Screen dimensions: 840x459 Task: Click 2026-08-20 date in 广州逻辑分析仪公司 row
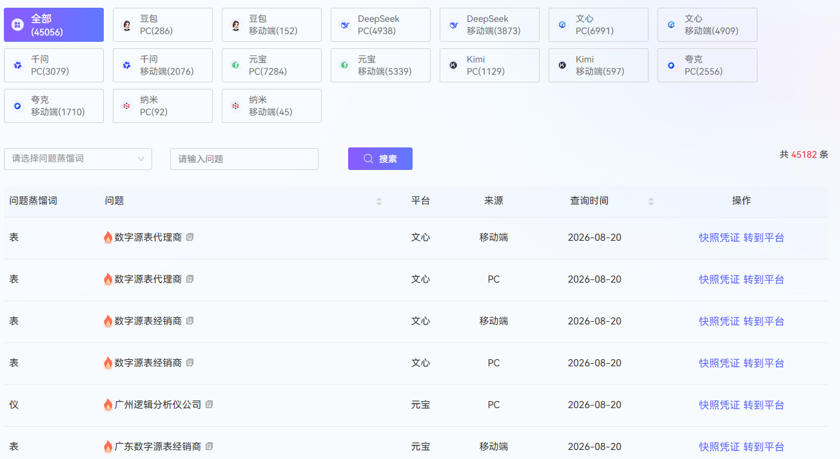[x=594, y=405]
